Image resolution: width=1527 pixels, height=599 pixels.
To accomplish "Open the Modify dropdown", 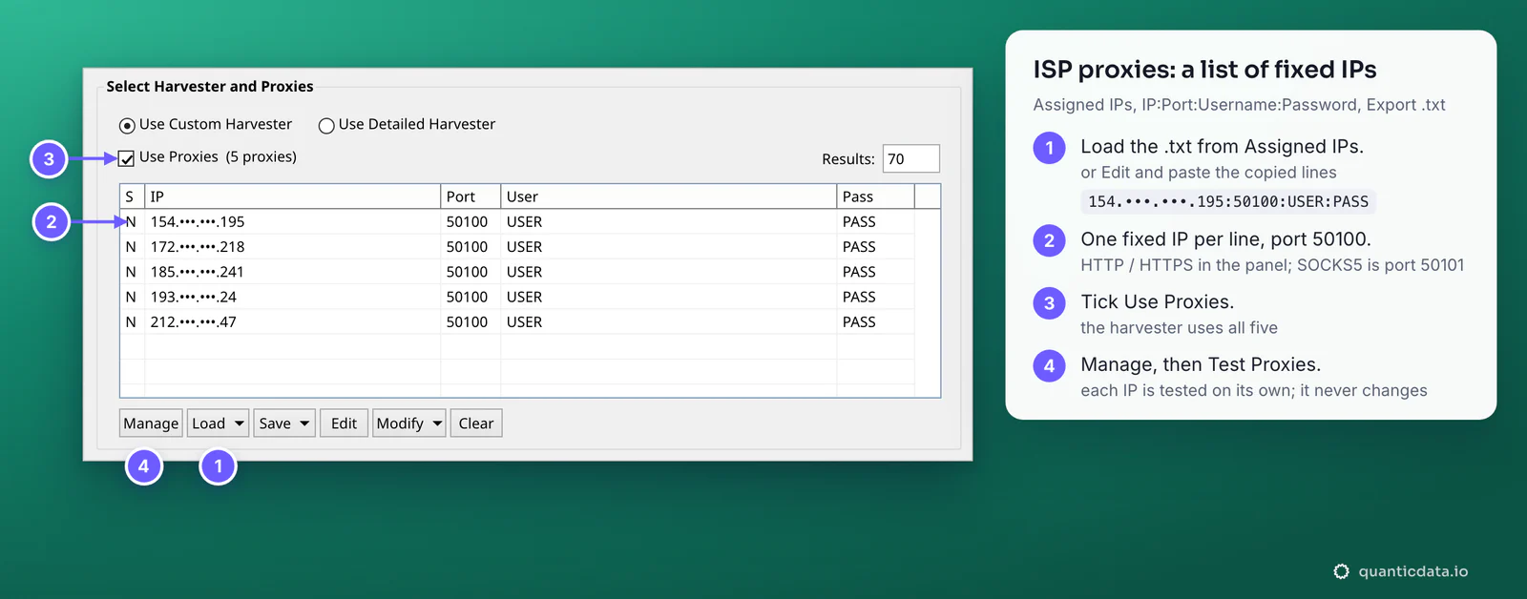I will coord(408,423).
